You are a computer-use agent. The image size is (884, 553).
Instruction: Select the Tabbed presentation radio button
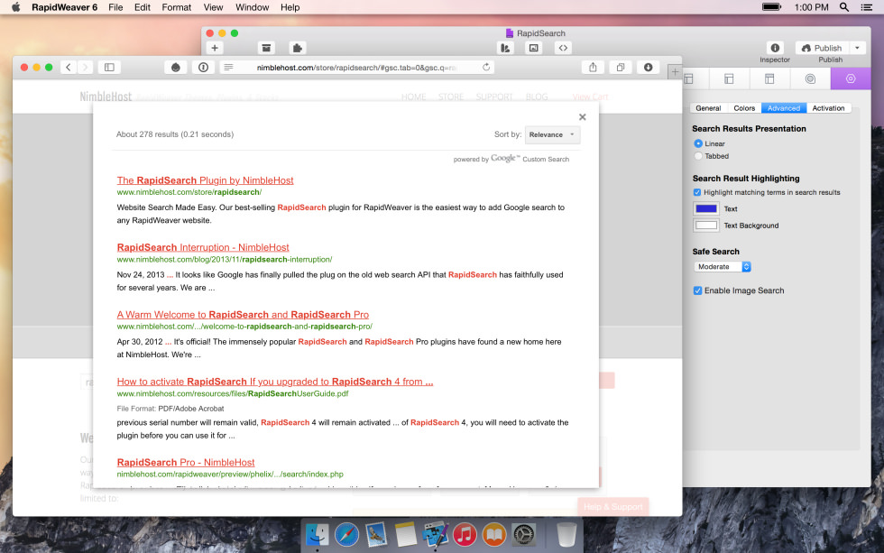(698, 156)
